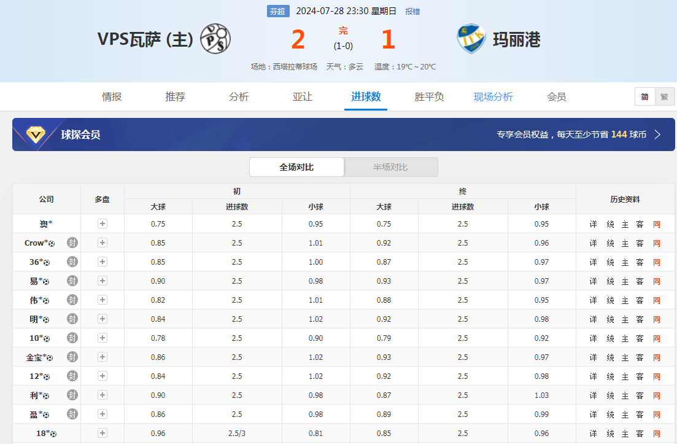
Task: Click the 封 icon in Crow* row
Action: click(72, 243)
